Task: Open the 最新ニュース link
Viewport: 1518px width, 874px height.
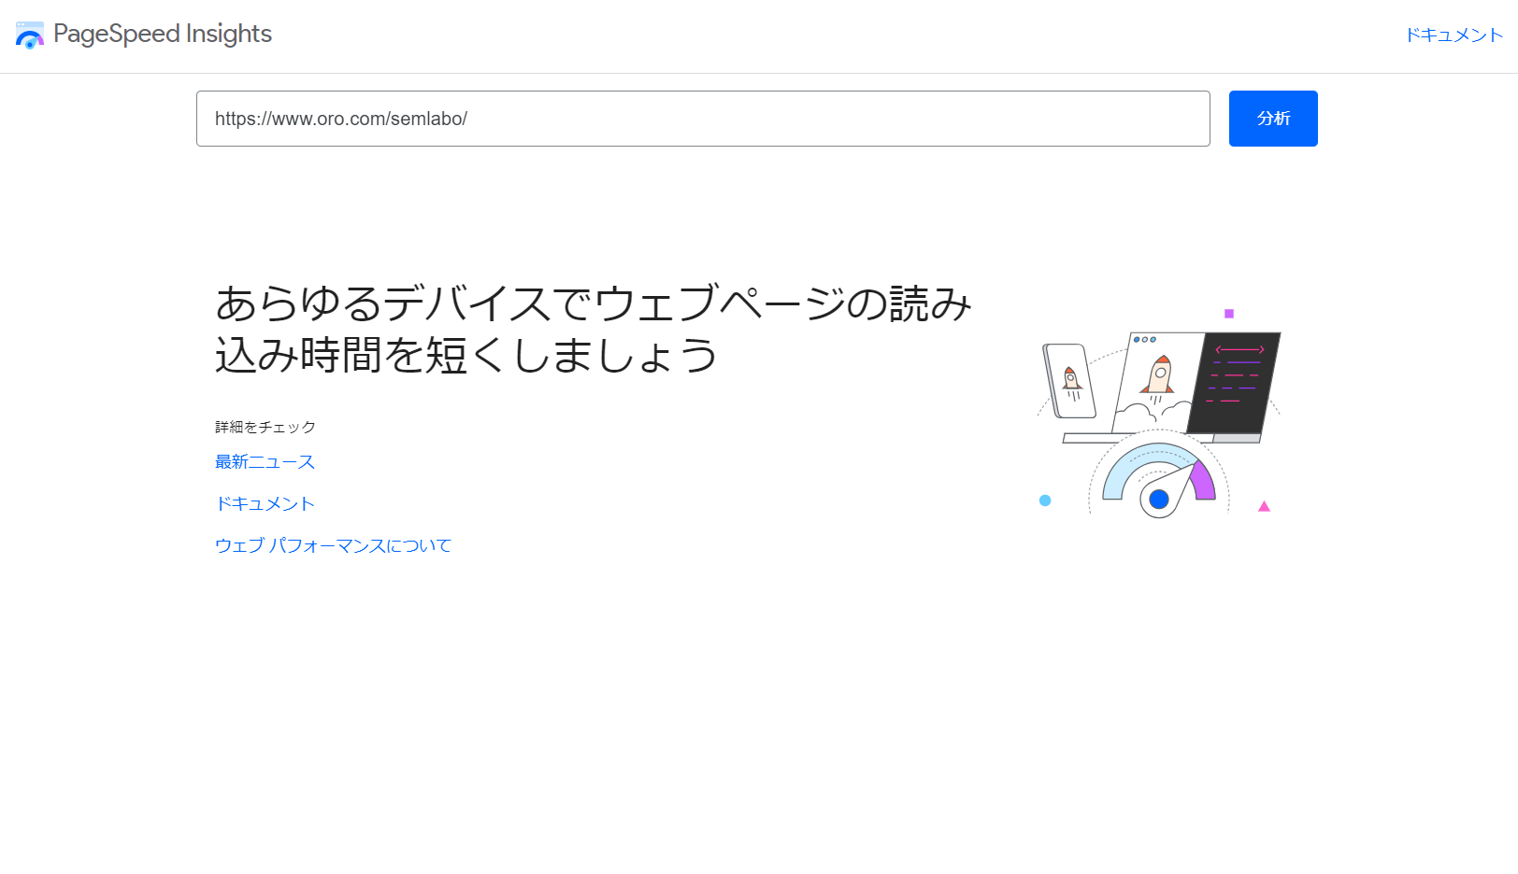Action: click(x=265, y=461)
